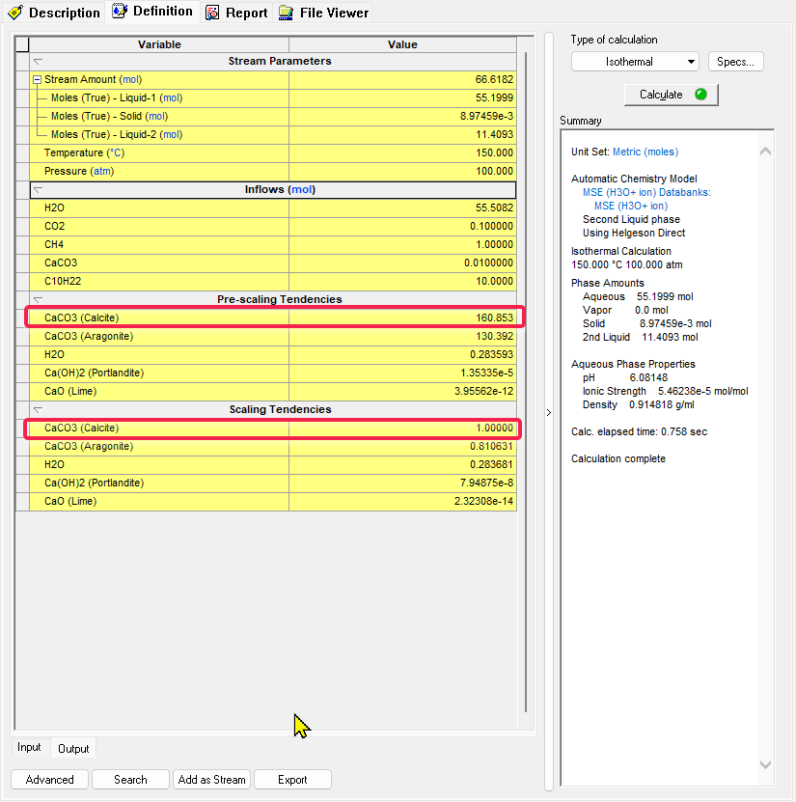Click the Calculate button

pos(672,95)
